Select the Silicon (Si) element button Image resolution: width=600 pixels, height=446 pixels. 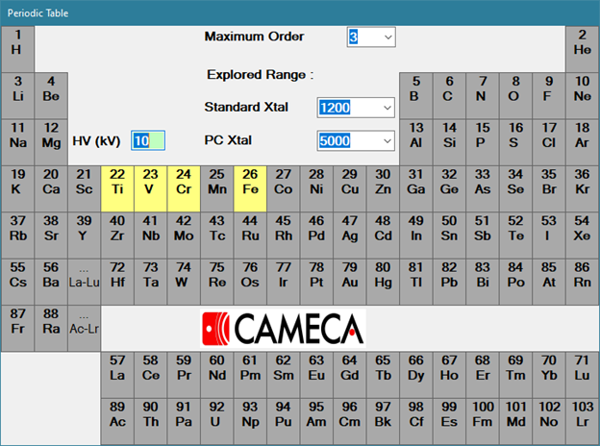click(448, 136)
